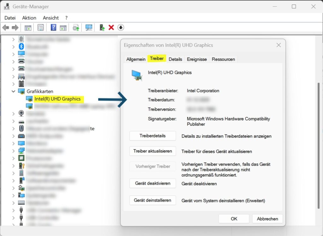Image resolution: width=323 pixels, height=236 pixels.
Task: Click the Geräte-Manager title bar icon
Action: coord(7,7)
